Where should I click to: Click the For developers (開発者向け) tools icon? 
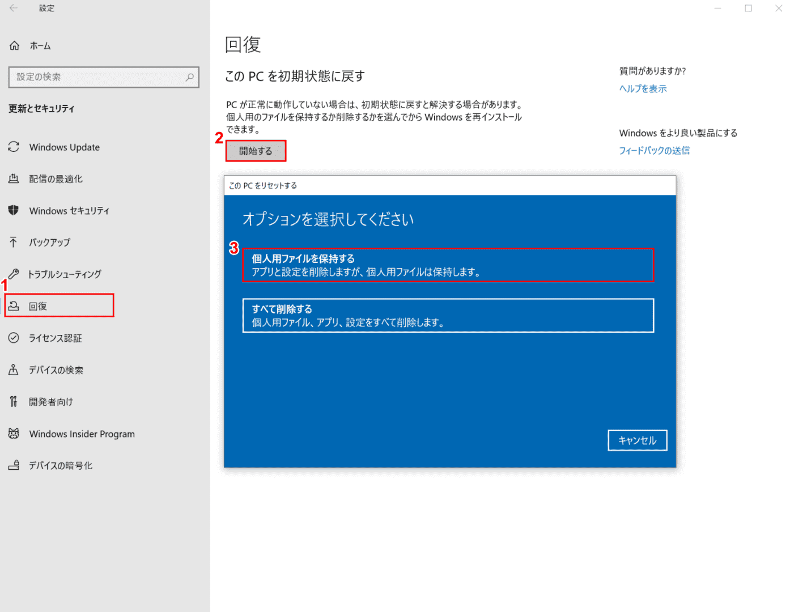14,401
